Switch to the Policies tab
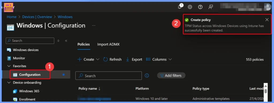274x103 pixels. (x=83, y=44)
